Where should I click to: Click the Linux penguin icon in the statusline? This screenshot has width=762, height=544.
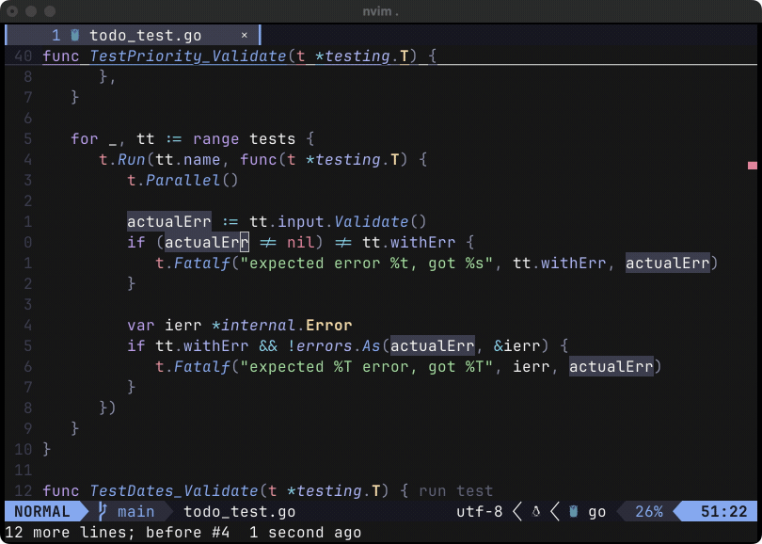pyautogui.click(x=534, y=511)
